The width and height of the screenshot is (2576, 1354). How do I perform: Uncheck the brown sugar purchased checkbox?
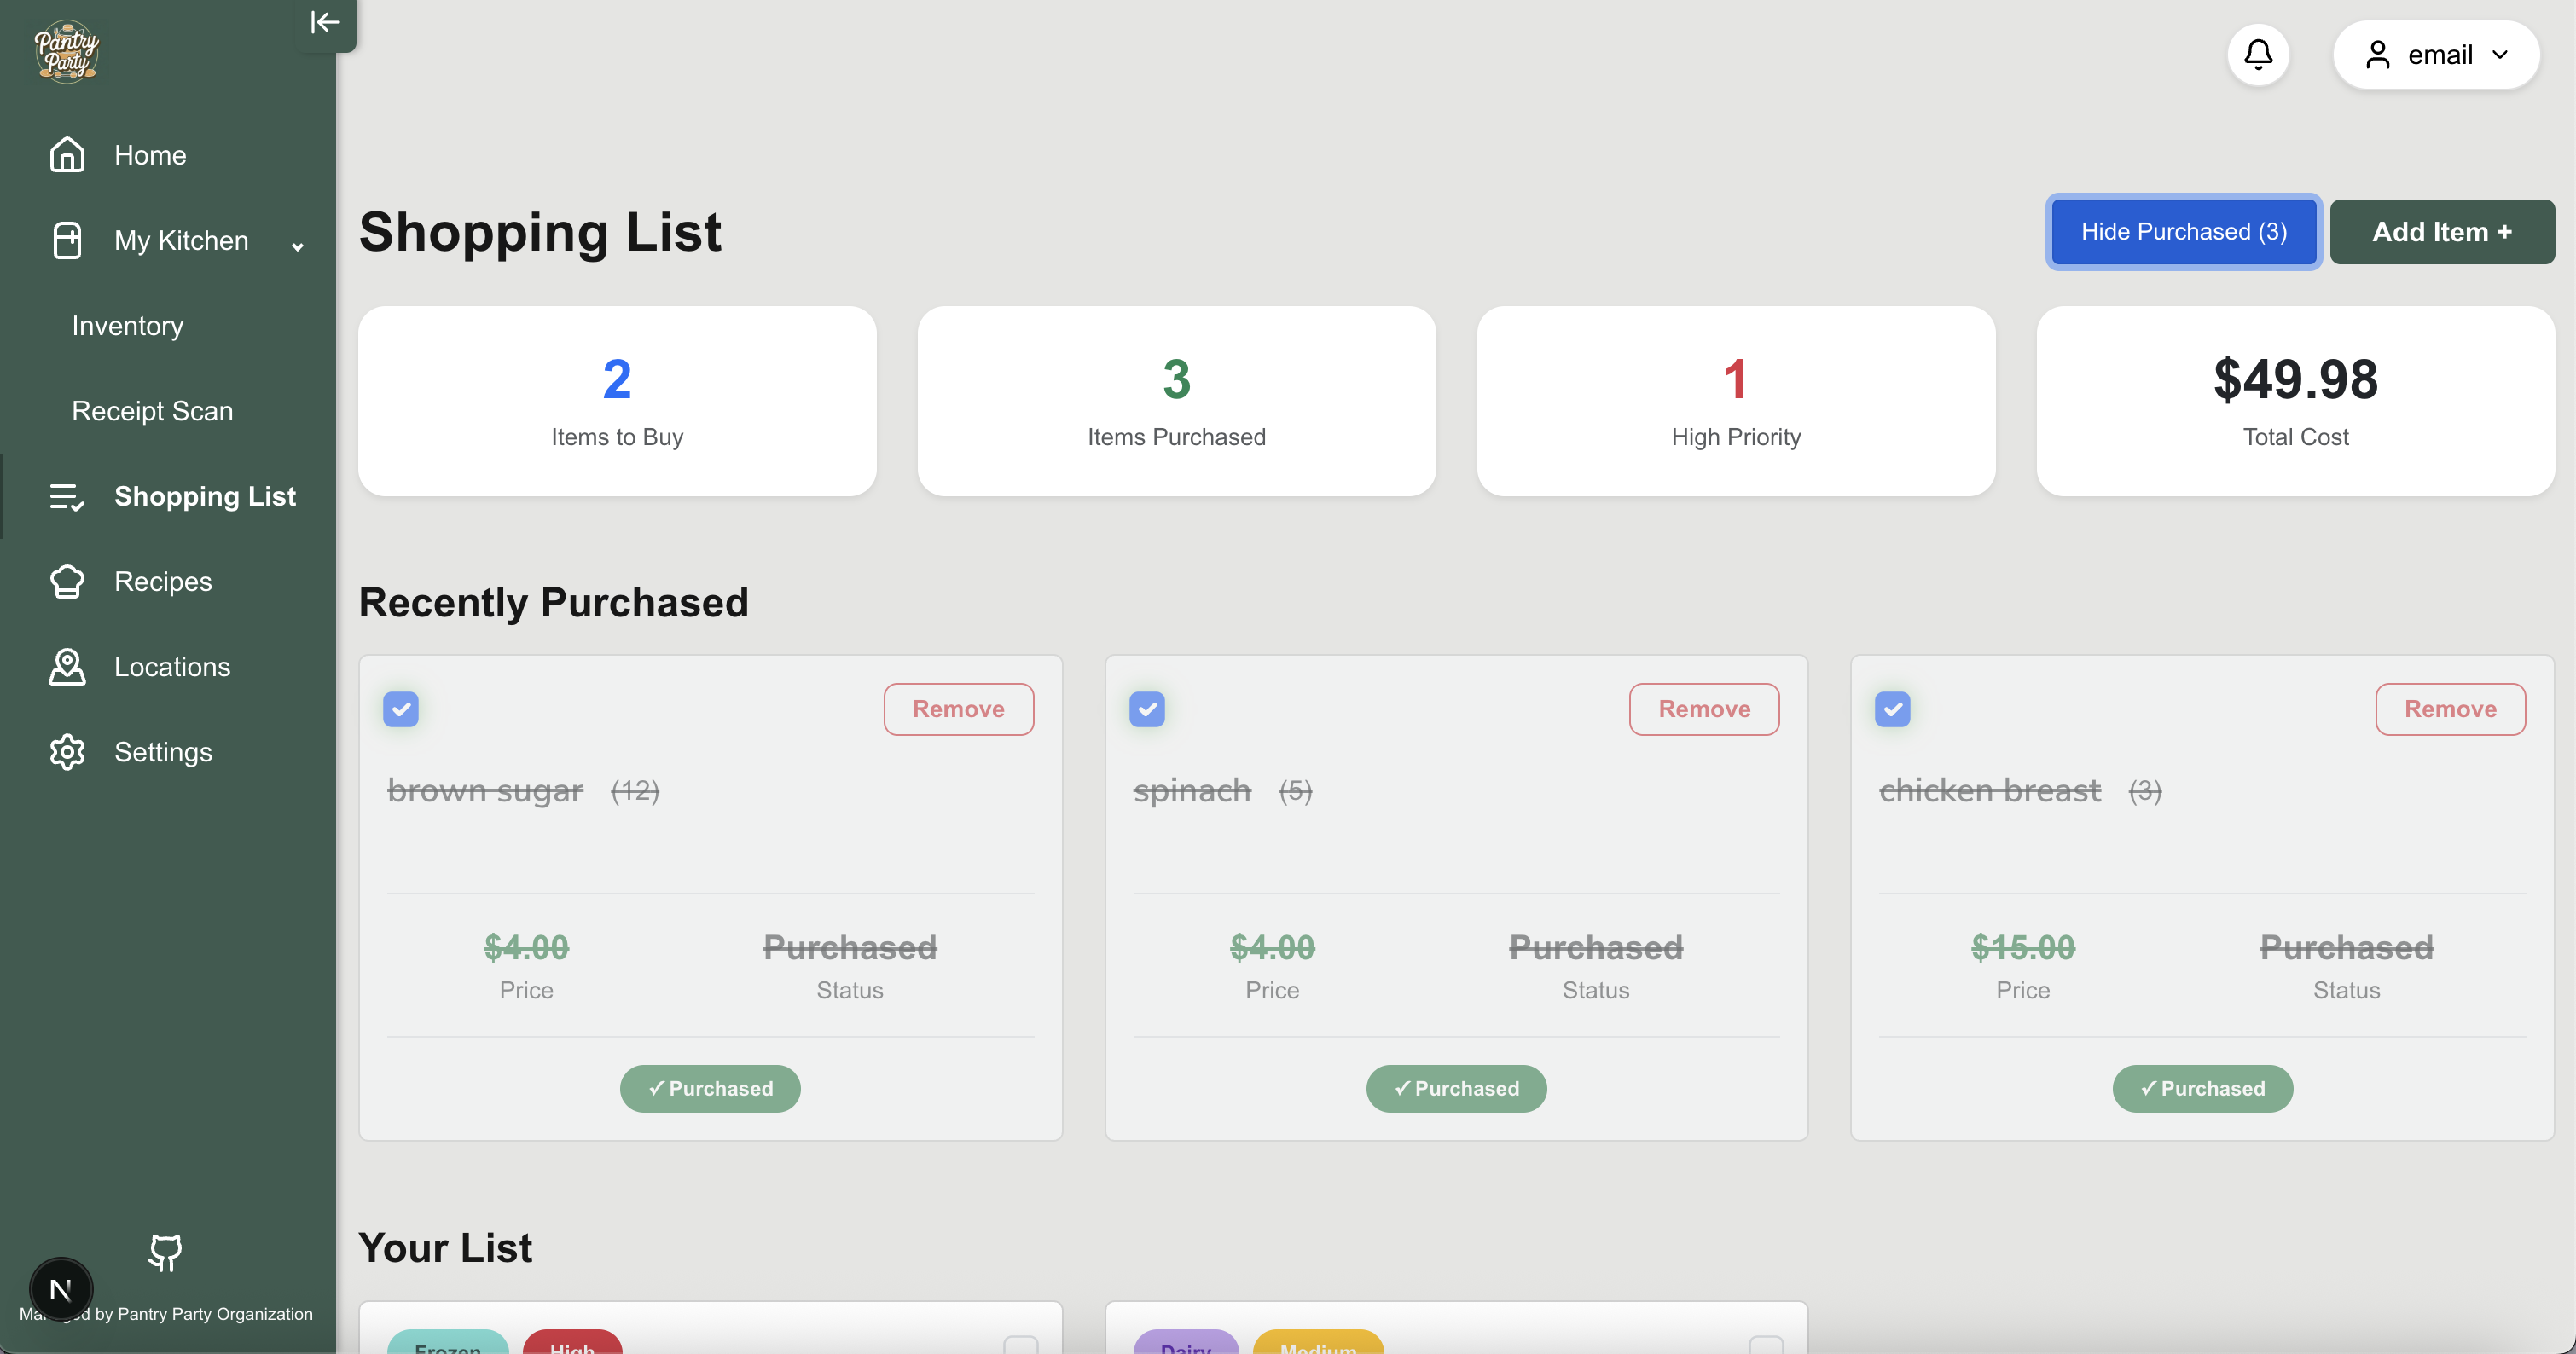(x=401, y=709)
